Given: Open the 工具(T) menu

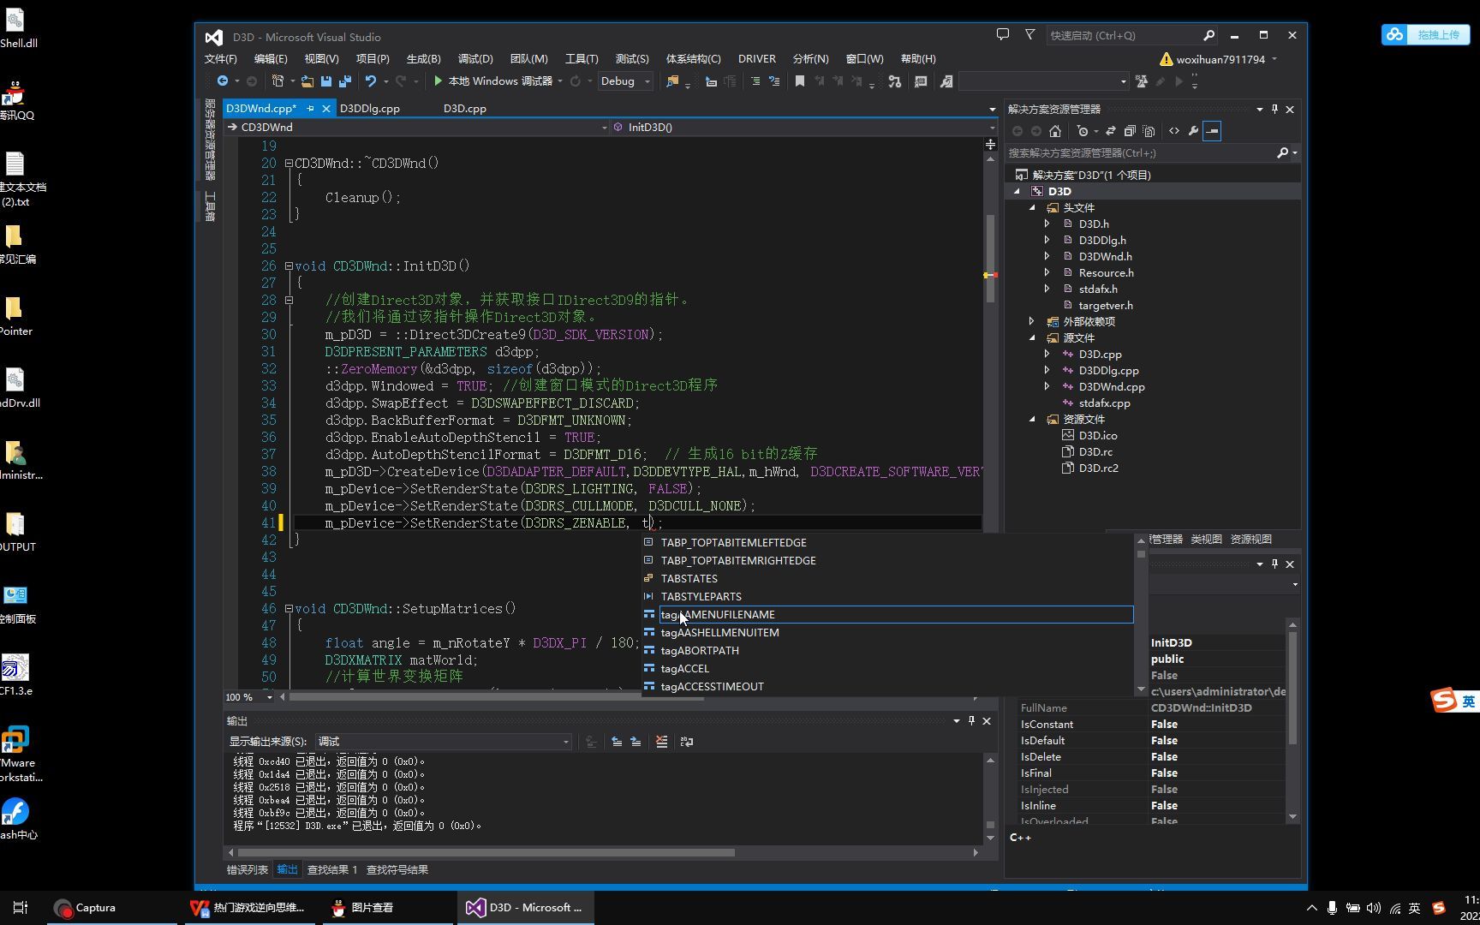Looking at the screenshot, I should 582,59.
